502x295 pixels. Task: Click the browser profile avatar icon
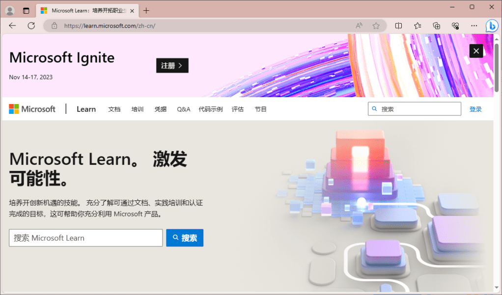pos(10,10)
